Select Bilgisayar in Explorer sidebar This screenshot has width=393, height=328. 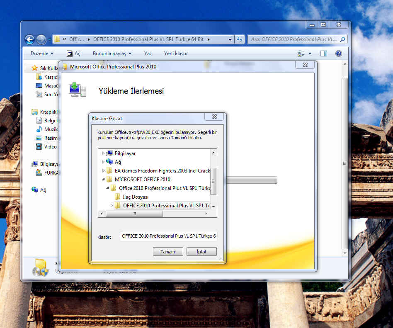(45, 164)
